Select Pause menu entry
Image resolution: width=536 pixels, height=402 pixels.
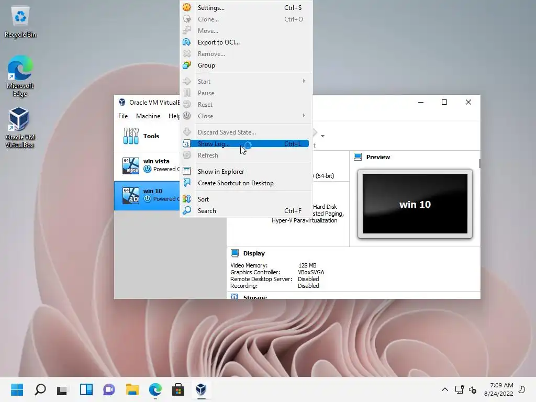click(246, 93)
